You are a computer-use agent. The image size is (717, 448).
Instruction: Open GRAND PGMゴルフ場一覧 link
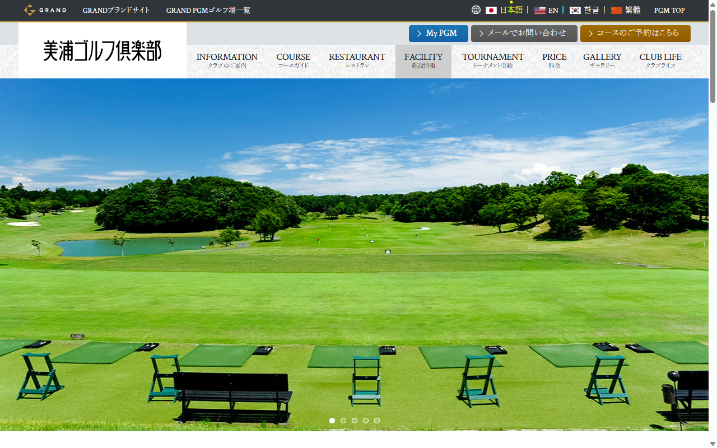pos(208,10)
